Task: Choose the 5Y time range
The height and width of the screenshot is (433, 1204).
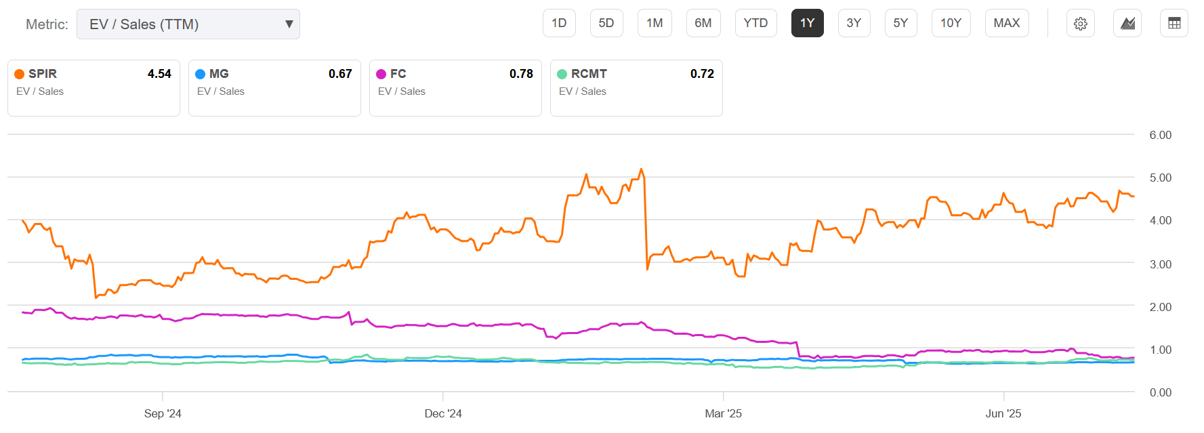Action: pos(900,22)
